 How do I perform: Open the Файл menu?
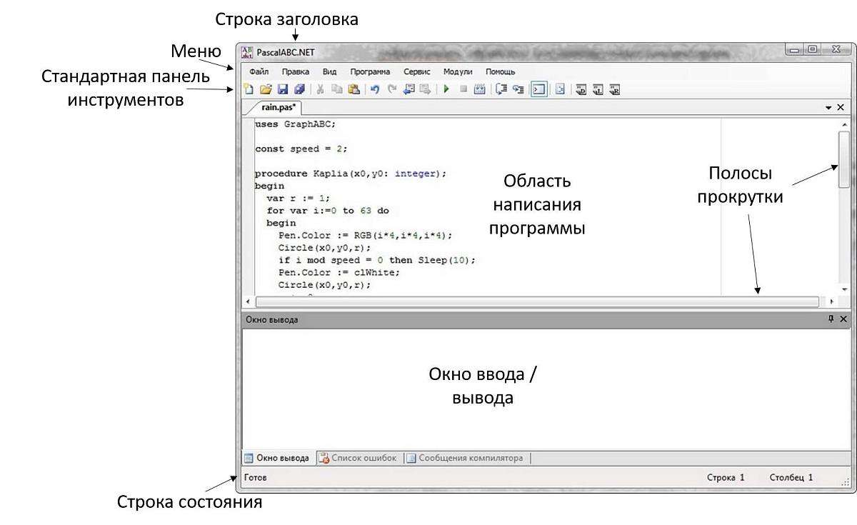coord(259,71)
